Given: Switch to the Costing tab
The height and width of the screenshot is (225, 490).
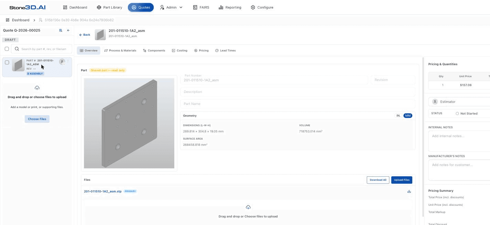Looking at the screenshot, I should point(179,50).
